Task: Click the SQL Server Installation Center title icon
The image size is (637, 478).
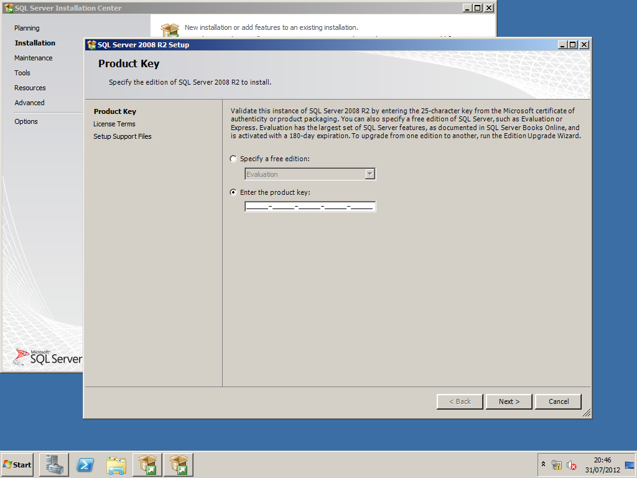Action: click(x=9, y=8)
